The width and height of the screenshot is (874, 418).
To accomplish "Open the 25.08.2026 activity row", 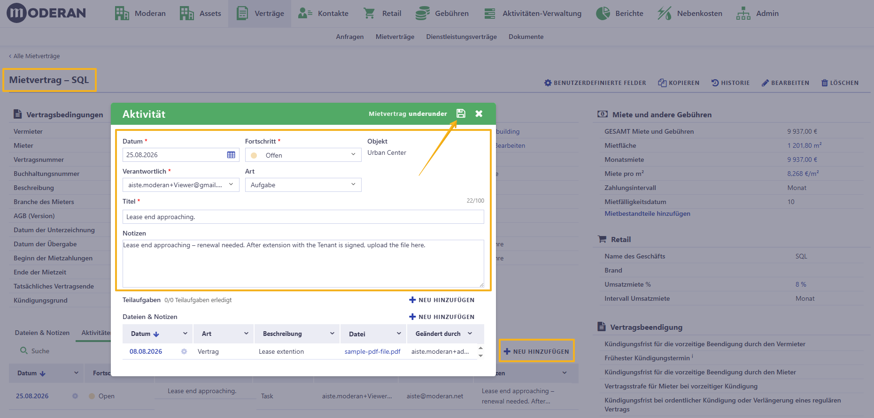I will coord(32,396).
